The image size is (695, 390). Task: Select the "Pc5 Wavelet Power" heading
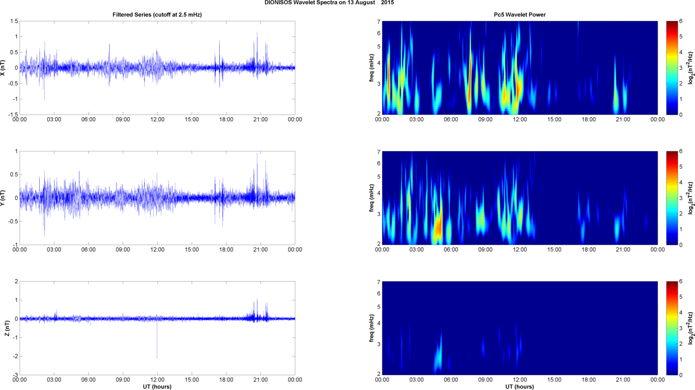tap(520, 15)
